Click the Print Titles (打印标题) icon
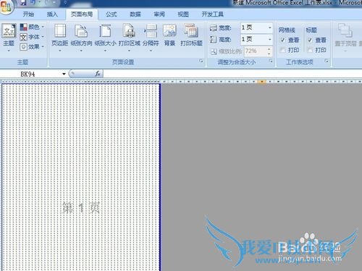Image resolution: width=362 pixels, height=271 pixels. [x=191, y=31]
